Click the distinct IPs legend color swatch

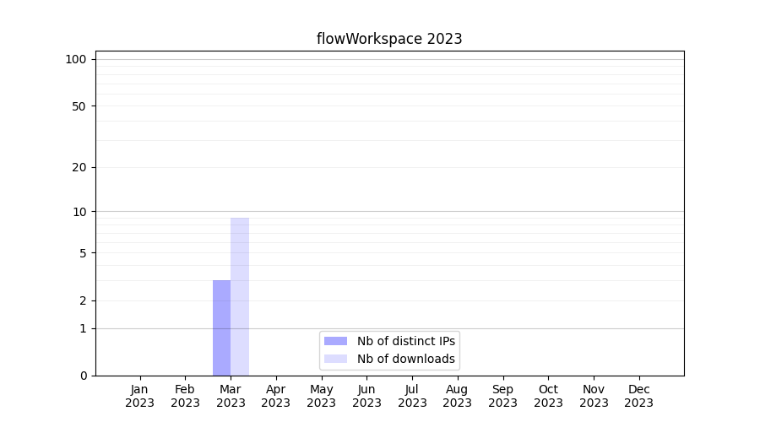click(335, 341)
